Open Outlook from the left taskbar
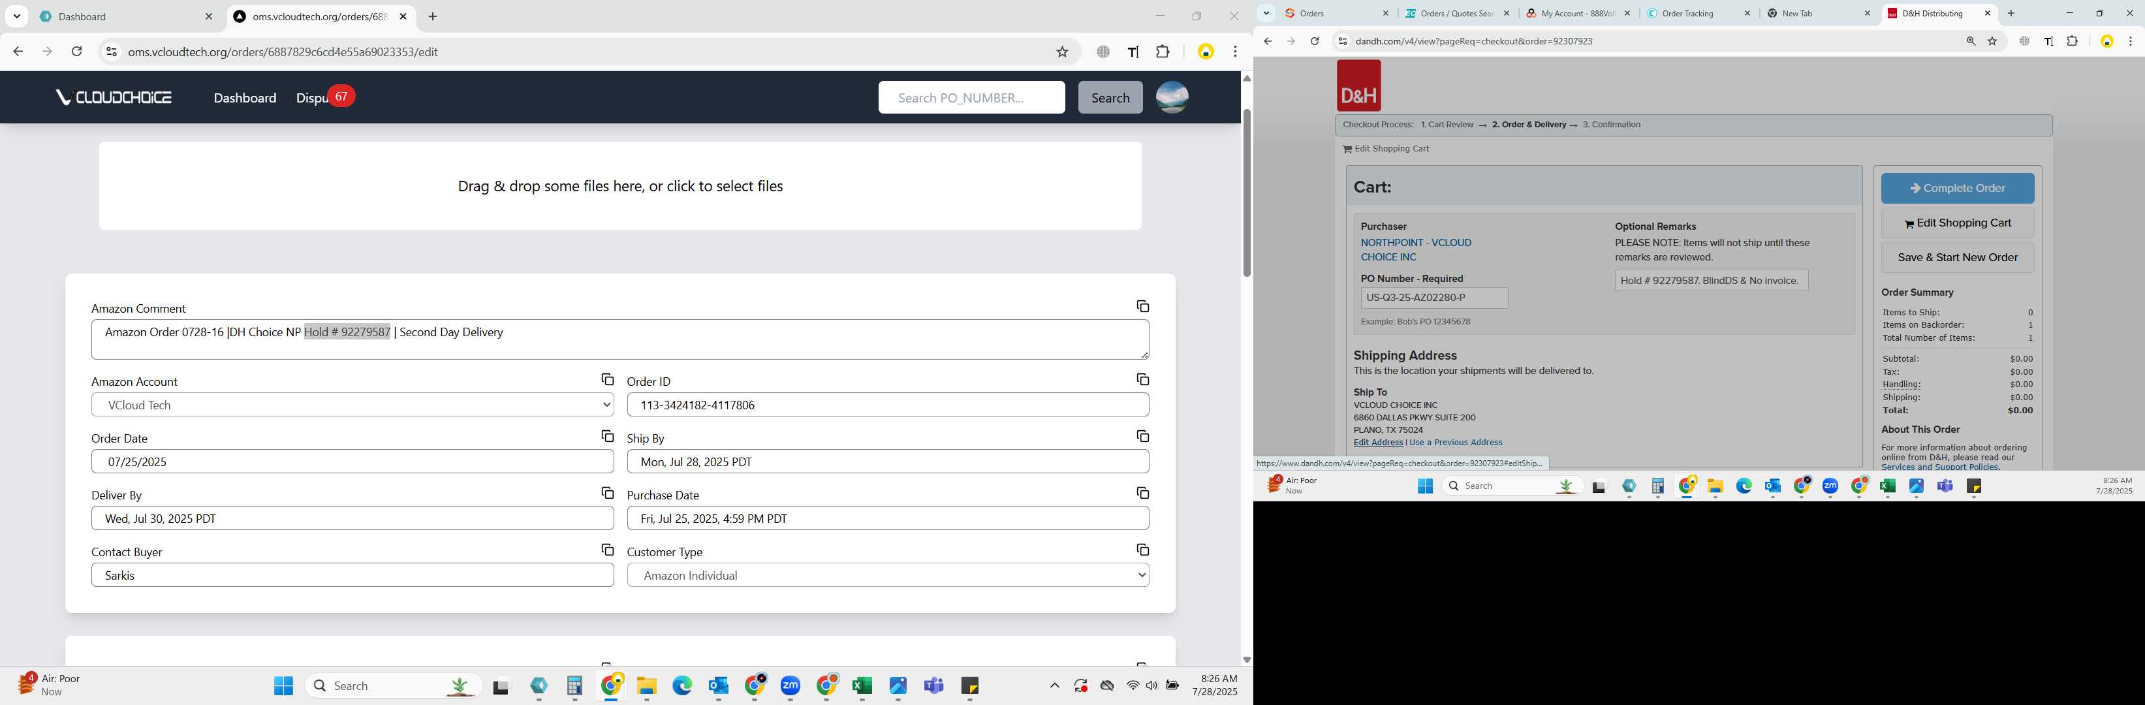Screen dimensions: 2145x705 click(718, 686)
